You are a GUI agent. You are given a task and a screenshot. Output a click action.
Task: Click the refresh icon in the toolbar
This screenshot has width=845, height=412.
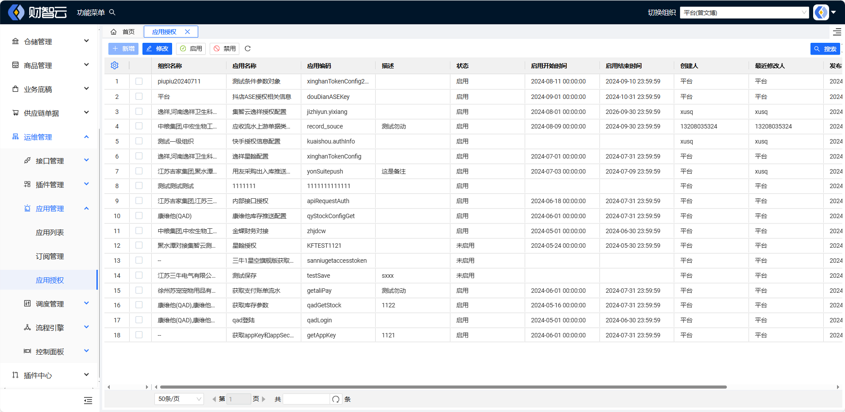point(248,49)
